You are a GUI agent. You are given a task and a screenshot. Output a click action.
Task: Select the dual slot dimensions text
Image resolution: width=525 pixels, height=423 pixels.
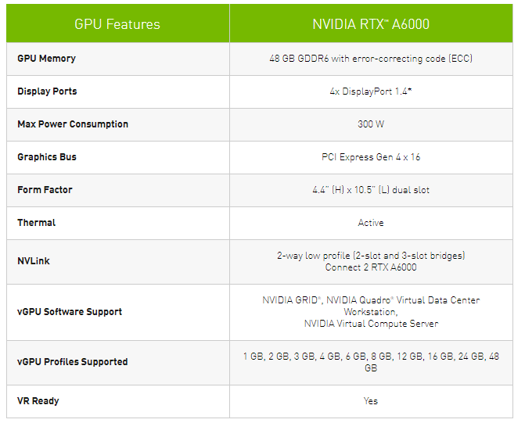[x=371, y=190]
